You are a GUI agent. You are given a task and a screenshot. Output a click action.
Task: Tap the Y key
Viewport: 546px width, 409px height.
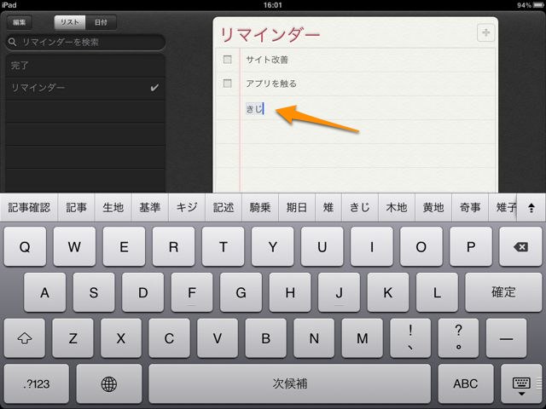pos(273,247)
